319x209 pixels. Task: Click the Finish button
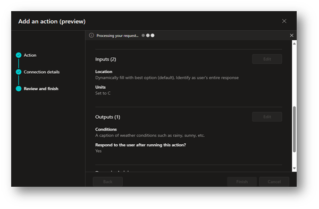tap(242, 181)
